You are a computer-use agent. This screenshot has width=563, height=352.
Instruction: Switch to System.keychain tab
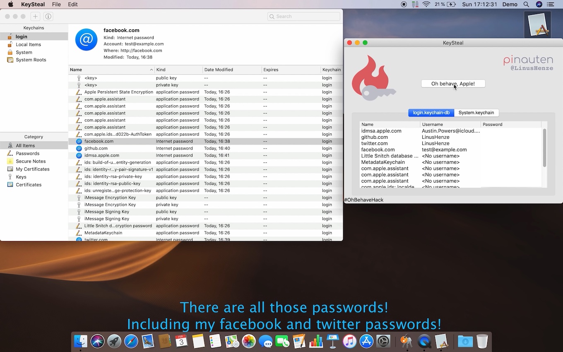pyautogui.click(x=476, y=113)
